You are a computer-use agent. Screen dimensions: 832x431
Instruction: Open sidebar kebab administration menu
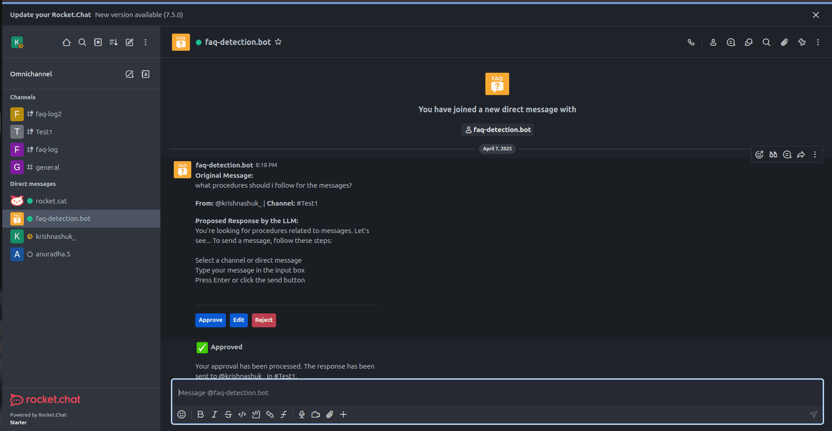145,42
